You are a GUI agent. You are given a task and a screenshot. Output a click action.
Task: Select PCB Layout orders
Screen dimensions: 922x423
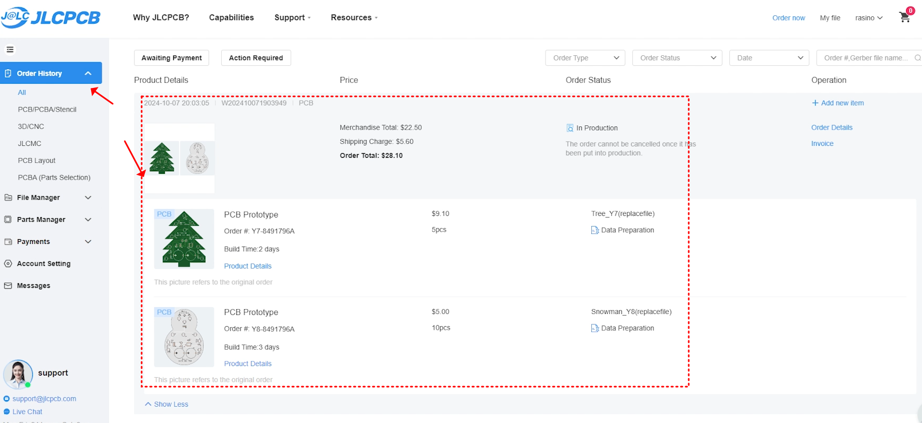(x=36, y=161)
